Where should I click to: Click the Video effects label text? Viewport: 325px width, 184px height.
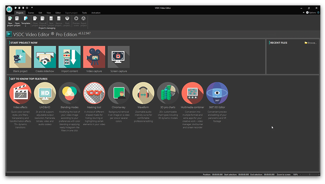click(20, 107)
